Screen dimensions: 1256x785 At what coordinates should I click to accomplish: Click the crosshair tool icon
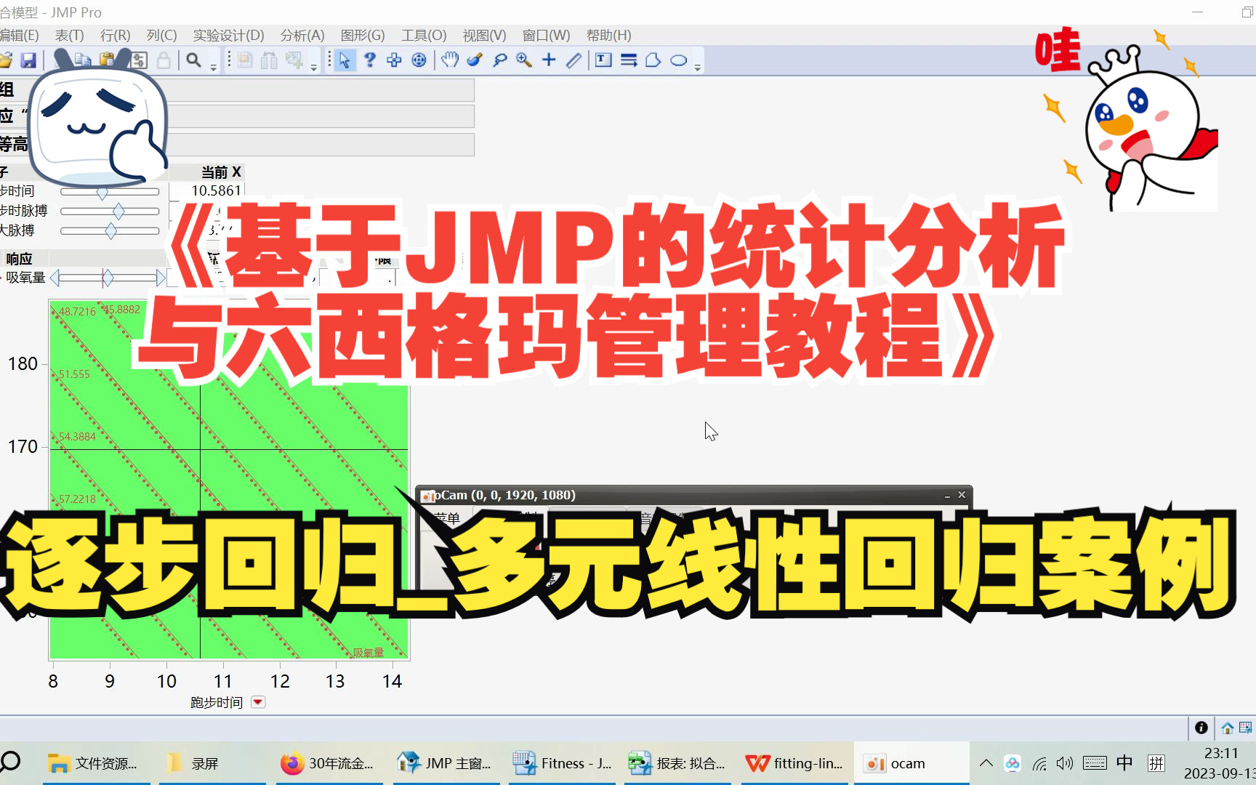tap(549, 60)
